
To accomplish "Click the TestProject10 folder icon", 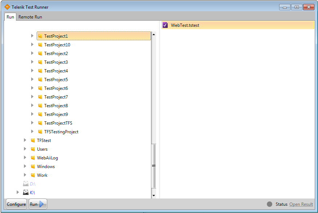I will [x=40, y=45].
